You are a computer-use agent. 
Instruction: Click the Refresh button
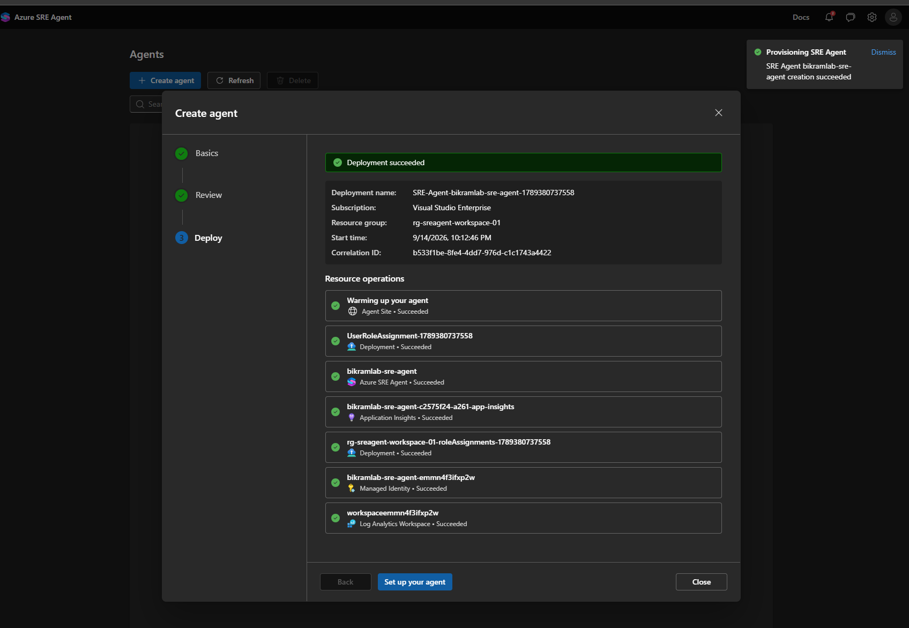coord(234,80)
